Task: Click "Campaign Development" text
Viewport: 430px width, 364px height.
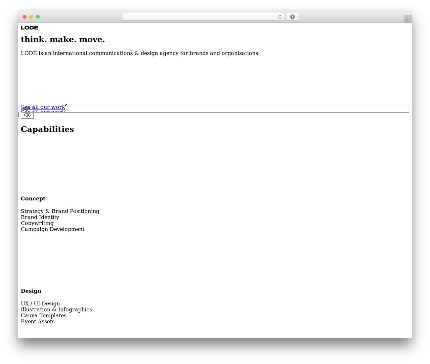Action: [x=53, y=229]
